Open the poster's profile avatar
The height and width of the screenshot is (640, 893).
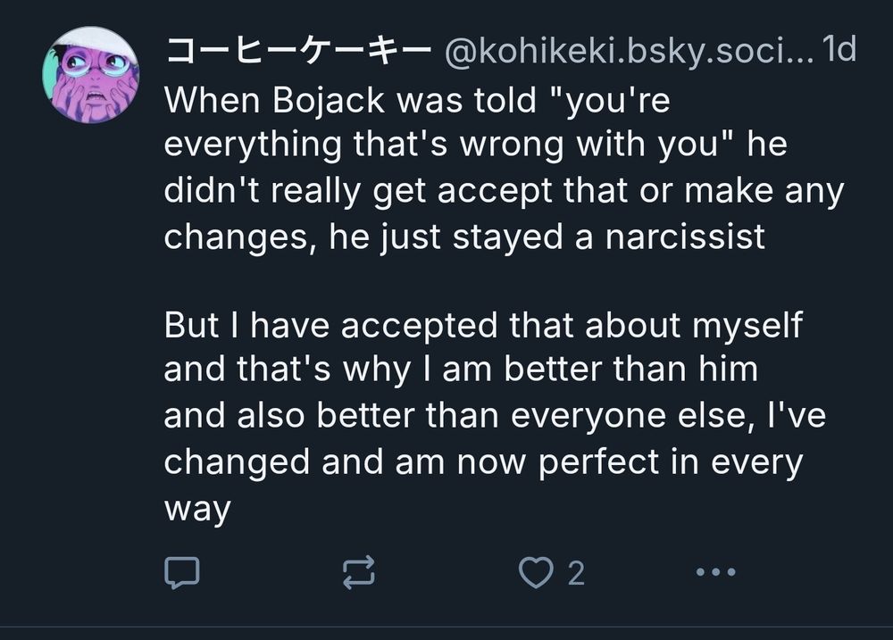[90, 74]
